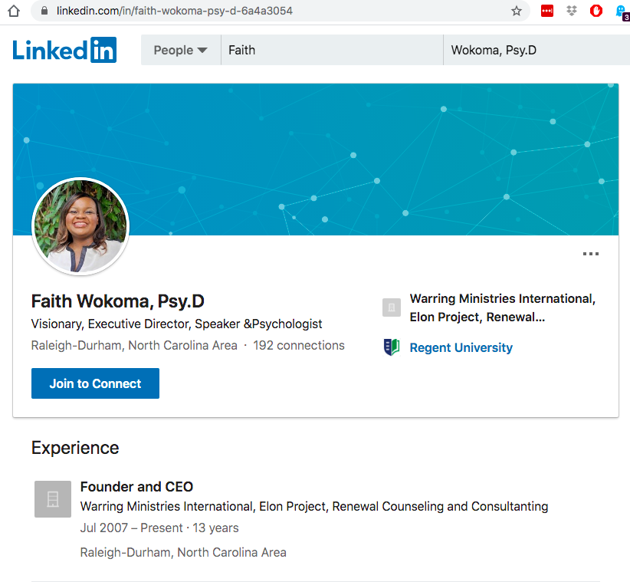Click the URL in the address bar
This screenshot has height=582, width=630.
pos(175,11)
